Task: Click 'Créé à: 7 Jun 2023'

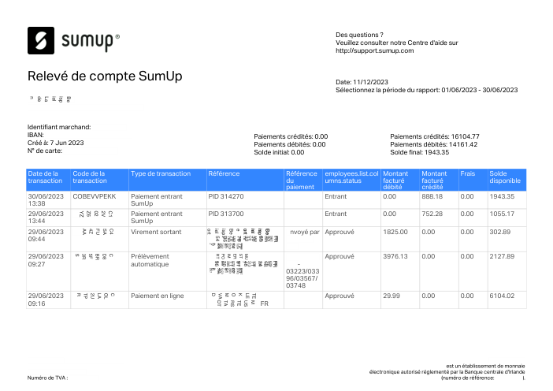Action: click(x=56, y=143)
